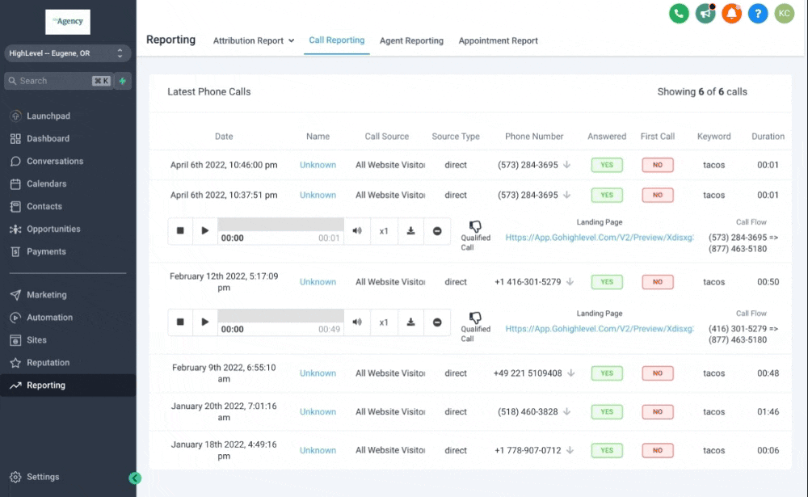Open Unknown contact of January 20th call
Viewport: 808px width, 497px height.
pos(318,412)
